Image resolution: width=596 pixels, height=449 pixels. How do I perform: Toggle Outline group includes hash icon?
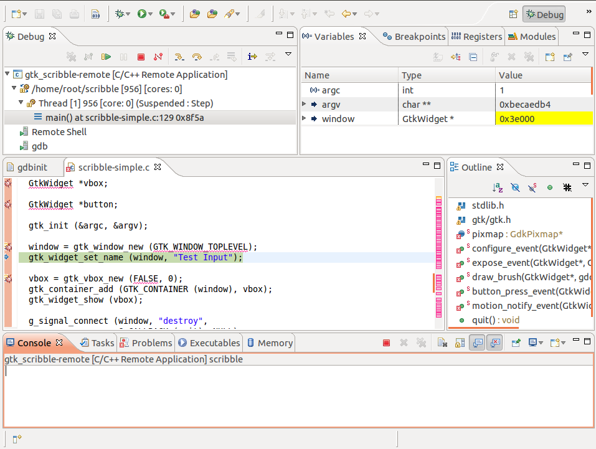(x=567, y=187)
